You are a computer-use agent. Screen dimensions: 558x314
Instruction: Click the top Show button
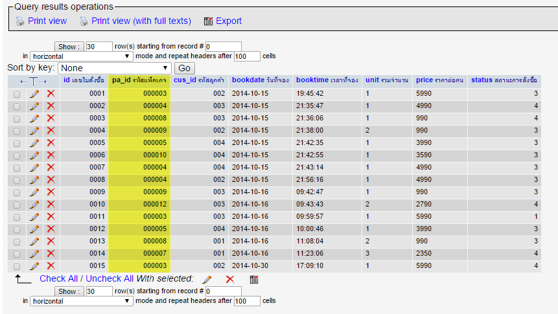click(x=69, y=47)
